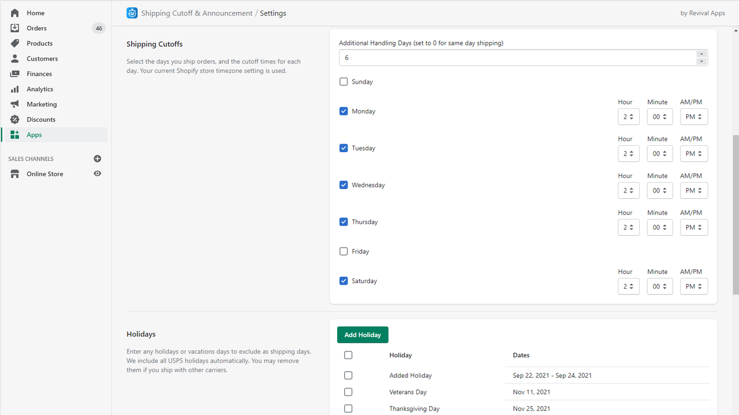The image size is (739, 415).
Task: Open the Revival Apps link
Action: click(703, 13)
